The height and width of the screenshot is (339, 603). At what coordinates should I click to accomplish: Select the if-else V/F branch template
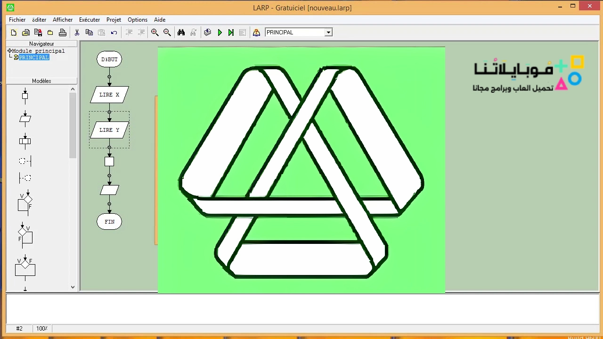pos(25,267)
